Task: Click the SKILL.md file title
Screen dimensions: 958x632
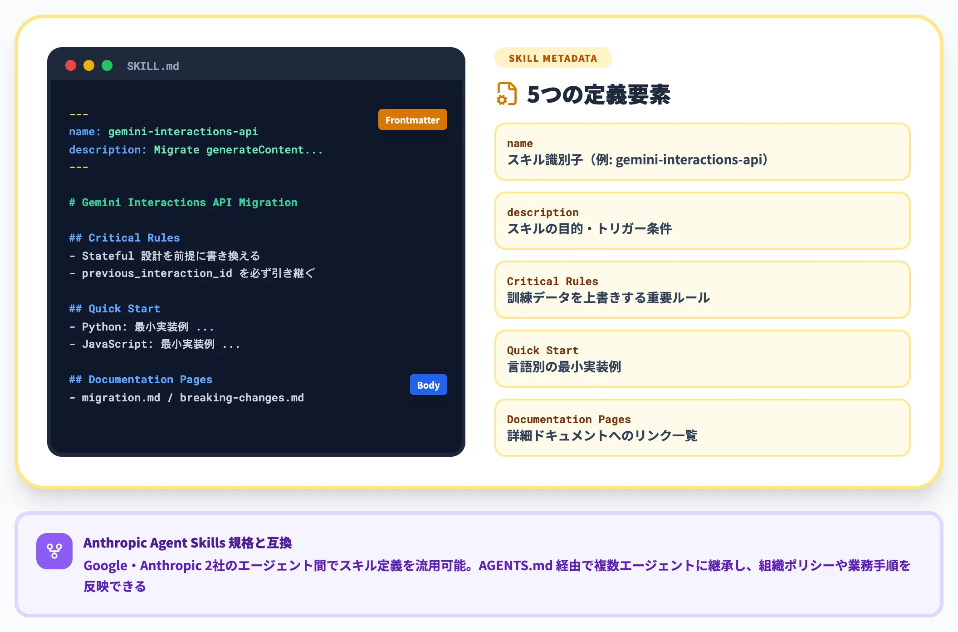Action: coord(153,66)
